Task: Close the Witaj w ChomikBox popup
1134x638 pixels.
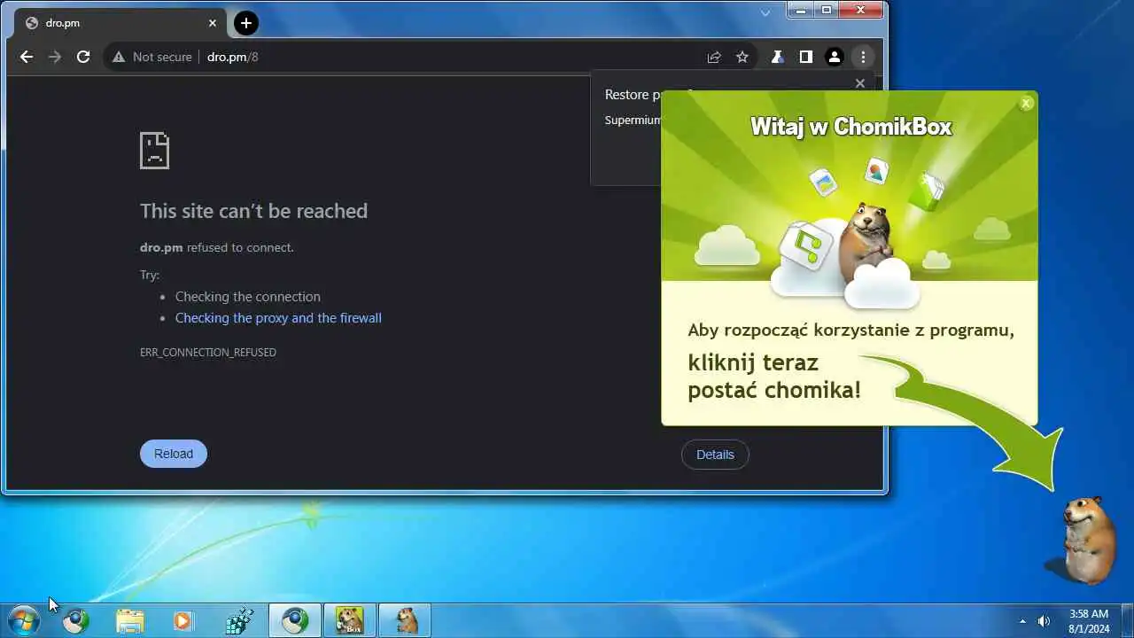Action: click(1026, 103)
